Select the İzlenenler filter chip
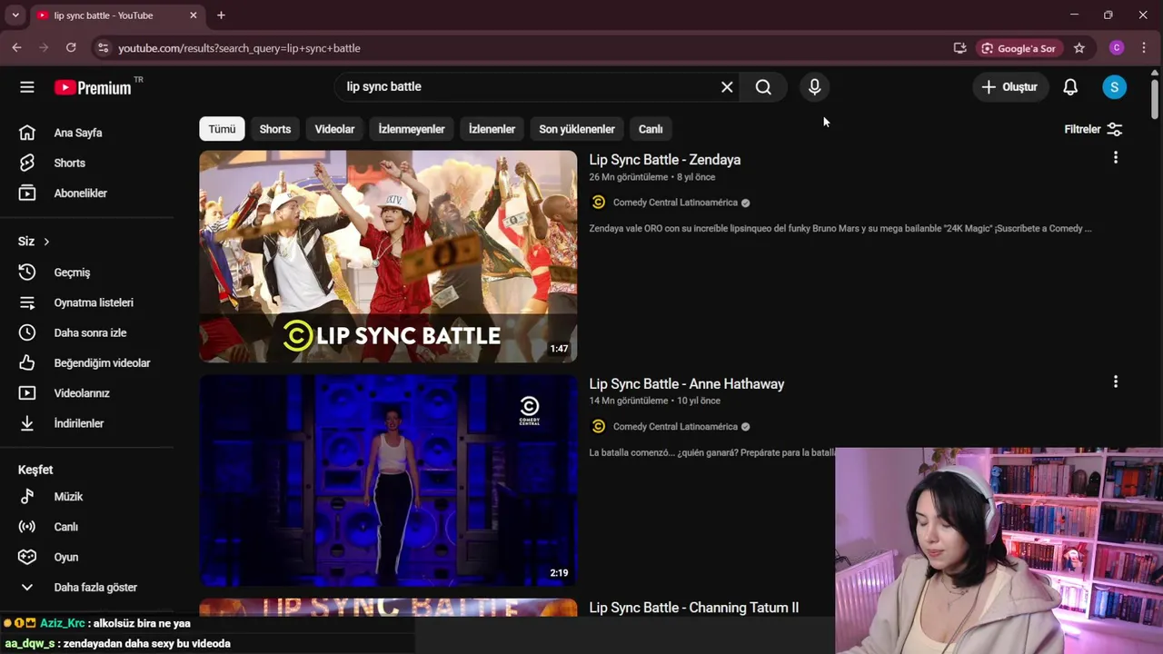The width and height of the screenshot is (1163, 654). [x=492, y=129]
